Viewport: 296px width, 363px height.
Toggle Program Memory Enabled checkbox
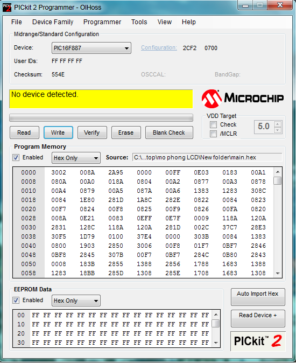(16, 158)
